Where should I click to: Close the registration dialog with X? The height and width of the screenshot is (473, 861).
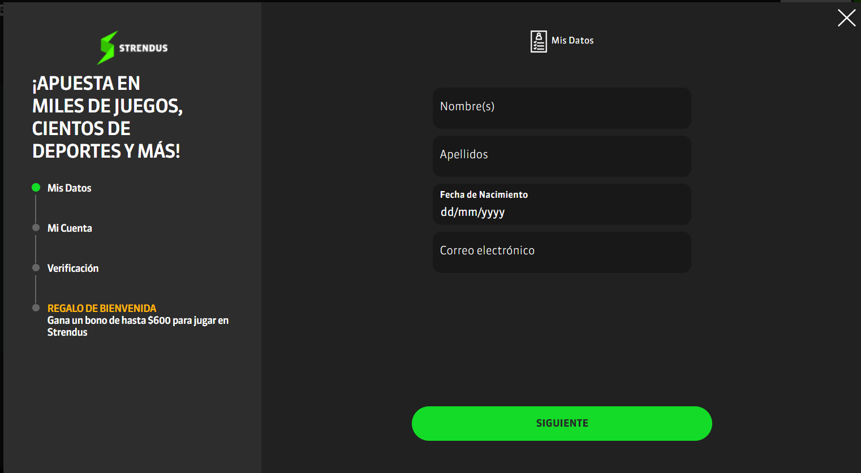pyautogui.click(x=846, y=18)
